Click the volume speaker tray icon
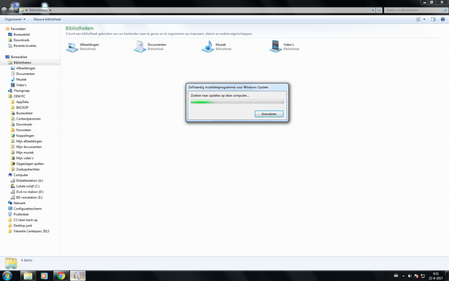This screenshot has height=281, width=449. (x=410, y=276)
